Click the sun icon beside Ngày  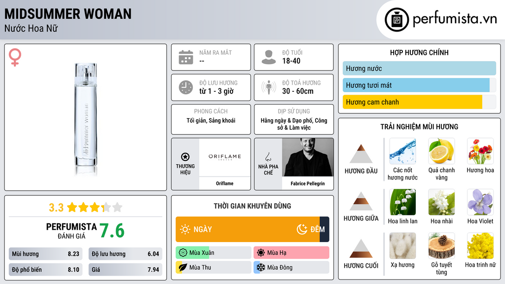[x=185, y=229]
